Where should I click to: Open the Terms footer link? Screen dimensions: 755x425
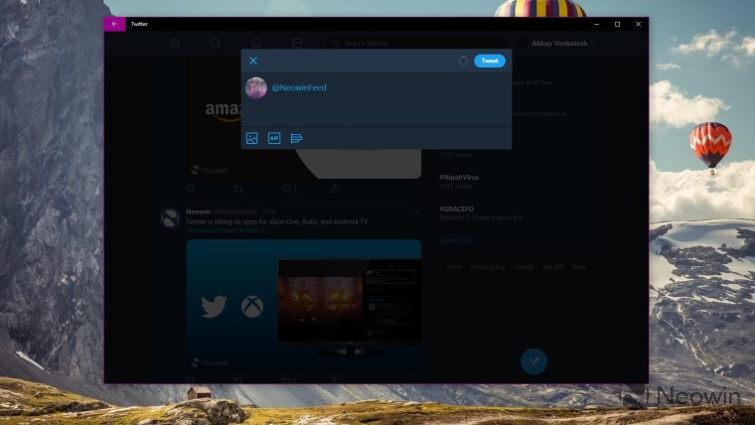point(454,267)
